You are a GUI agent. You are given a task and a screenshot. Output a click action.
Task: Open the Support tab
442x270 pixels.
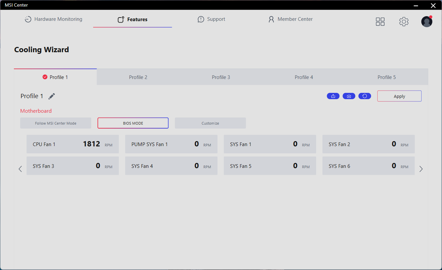point(211,19)
